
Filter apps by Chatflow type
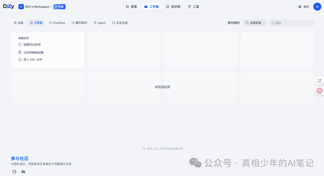click(x=57, y=23)
